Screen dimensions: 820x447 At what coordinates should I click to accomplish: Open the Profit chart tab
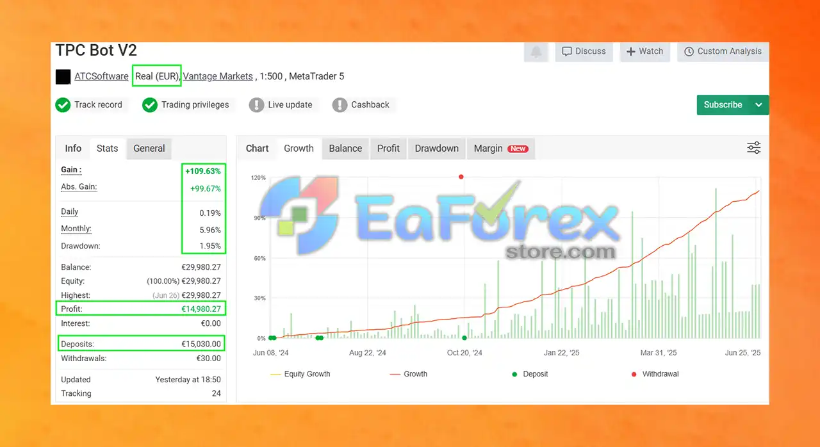point(388,149)
